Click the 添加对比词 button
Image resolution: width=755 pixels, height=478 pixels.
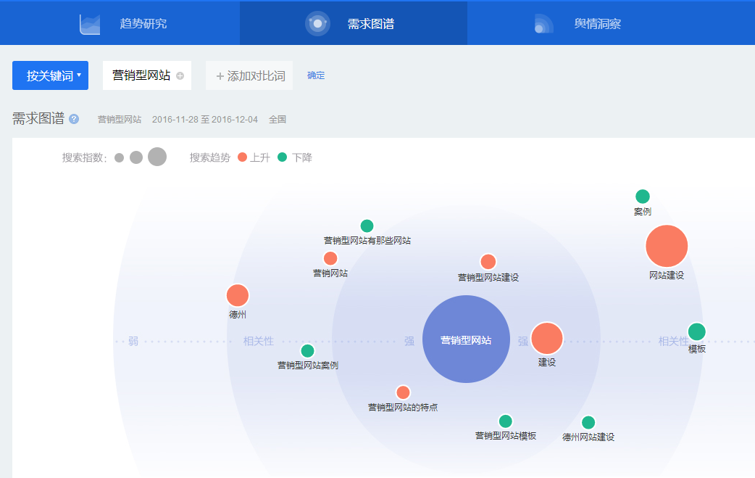tap(249, 75)
